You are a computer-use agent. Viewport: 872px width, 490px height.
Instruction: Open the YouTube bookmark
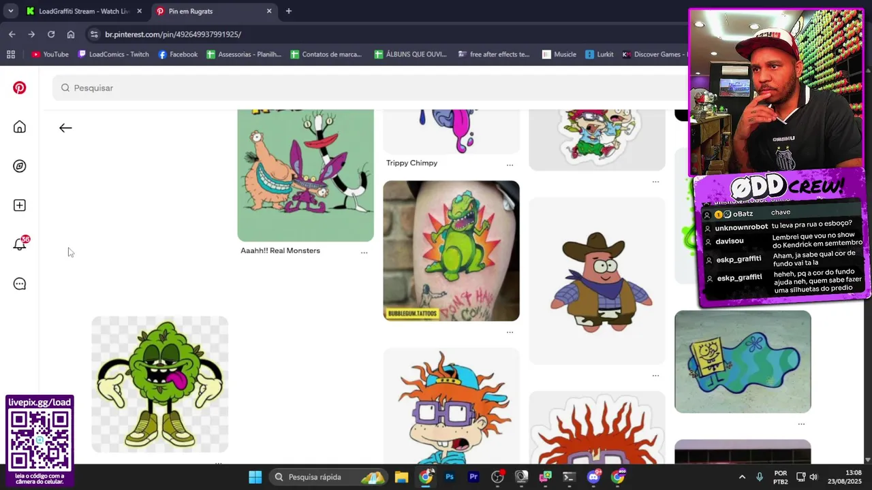pos(50,54)
